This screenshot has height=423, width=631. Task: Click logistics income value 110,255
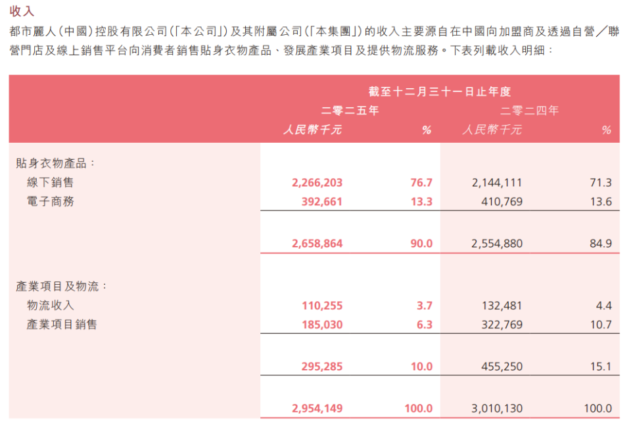tap(322, 305)
